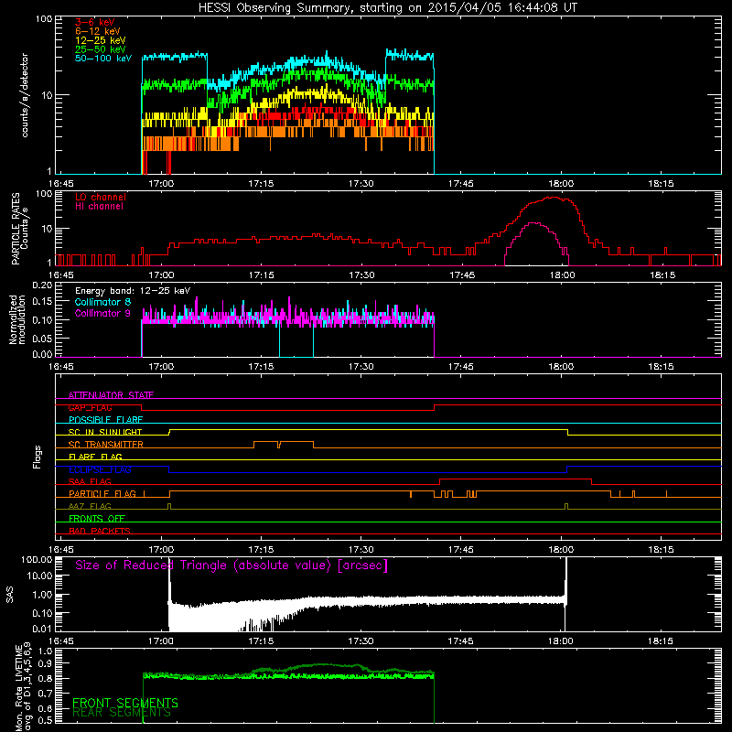Click the 0.9 tick on livetime axis
The image size is (732, 732).
click(x=45, y=663)
